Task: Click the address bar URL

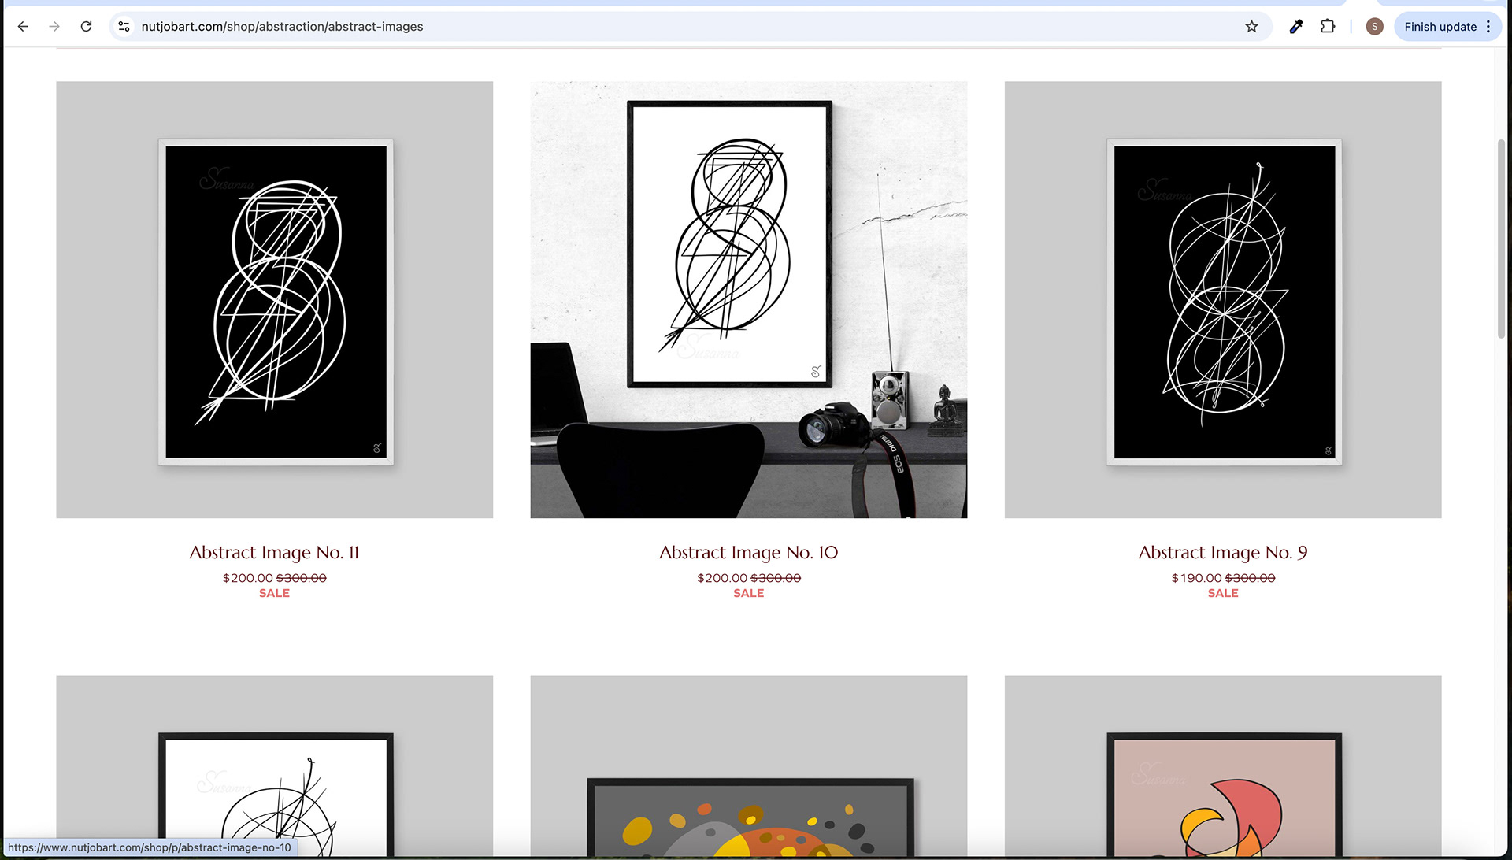Action: (282, 27)
